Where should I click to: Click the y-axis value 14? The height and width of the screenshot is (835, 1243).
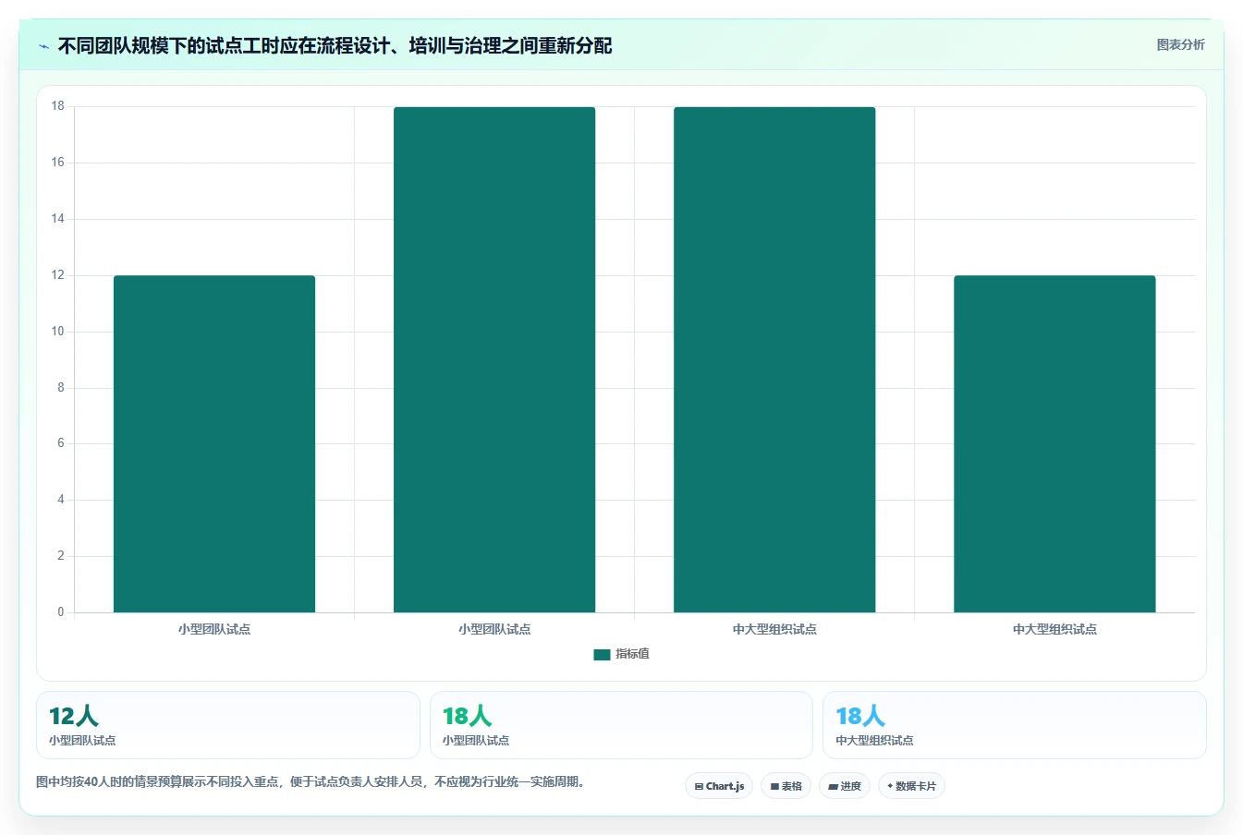pyautogui.click(x=58, y=219)
